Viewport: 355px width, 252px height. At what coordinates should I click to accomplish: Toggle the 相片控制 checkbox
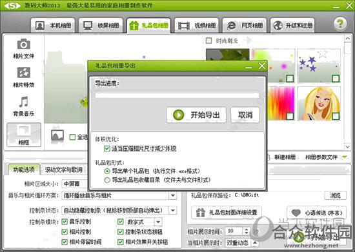click(x=65, y=231)
